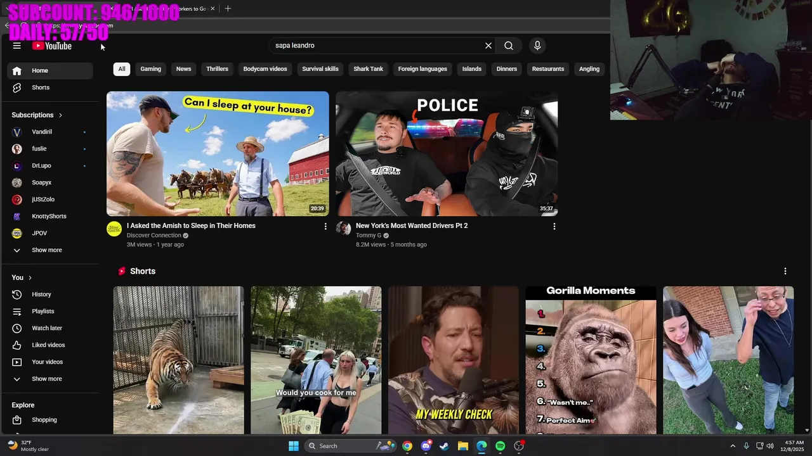
Task: Expand subscriptions with Show more
Action: pyautogui.click(x=50, y=250)
